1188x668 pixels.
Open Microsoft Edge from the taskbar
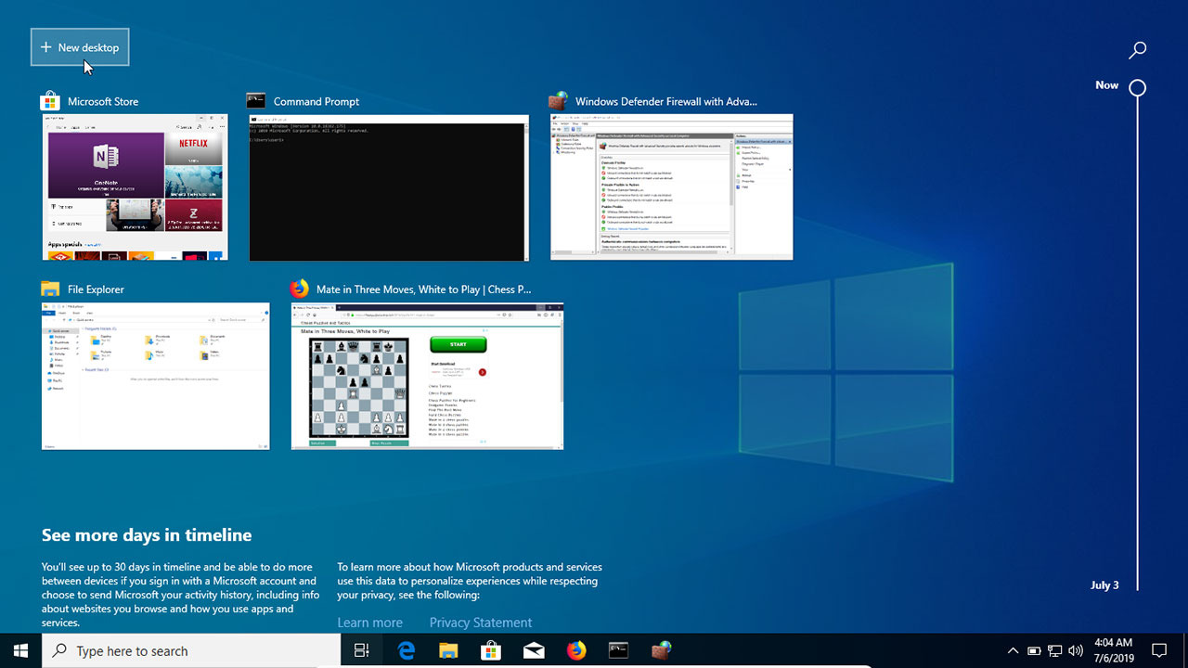406,649
